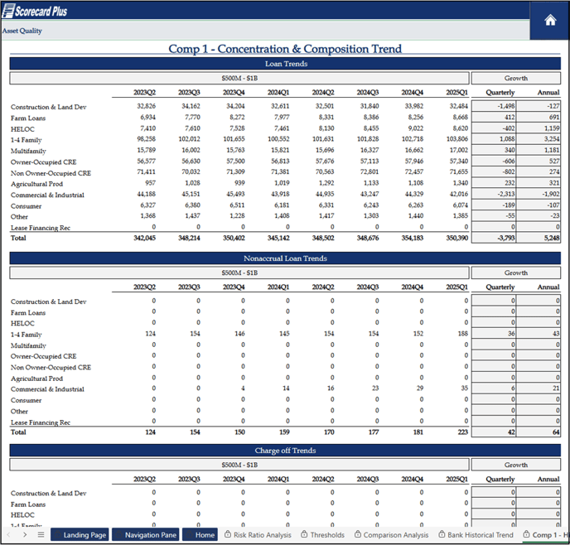The image size is (570, 545).
Task: Switch to Comparison Analysis tab
Action: [396, 535]
